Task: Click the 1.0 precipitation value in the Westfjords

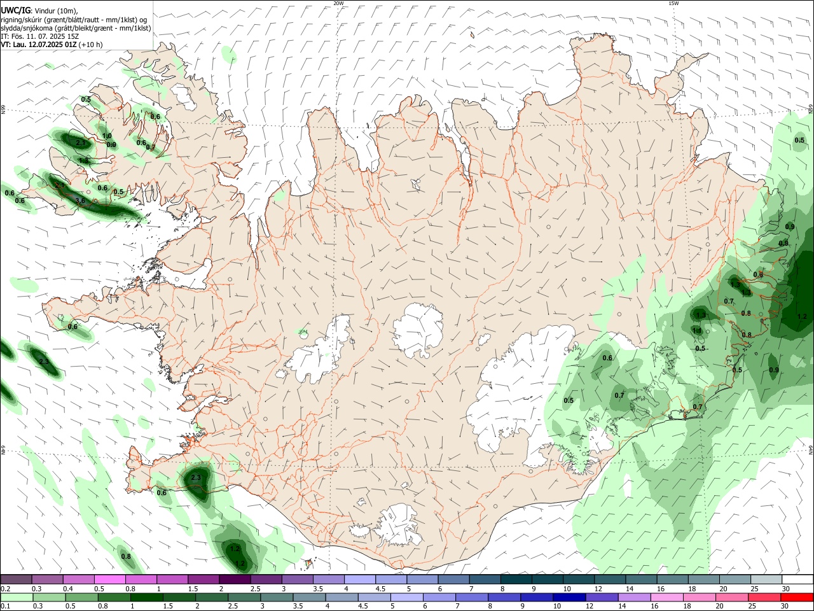Action: (107, 136)
